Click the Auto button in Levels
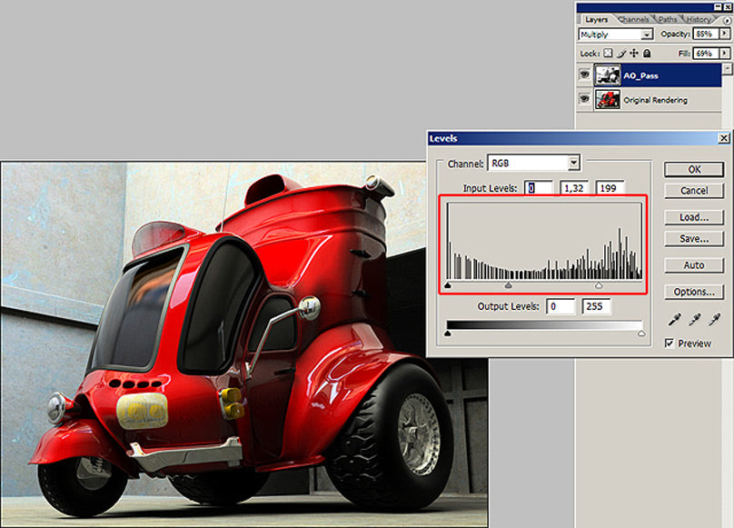Viewport: 734px width, 528px height. (x=693, y=265)
